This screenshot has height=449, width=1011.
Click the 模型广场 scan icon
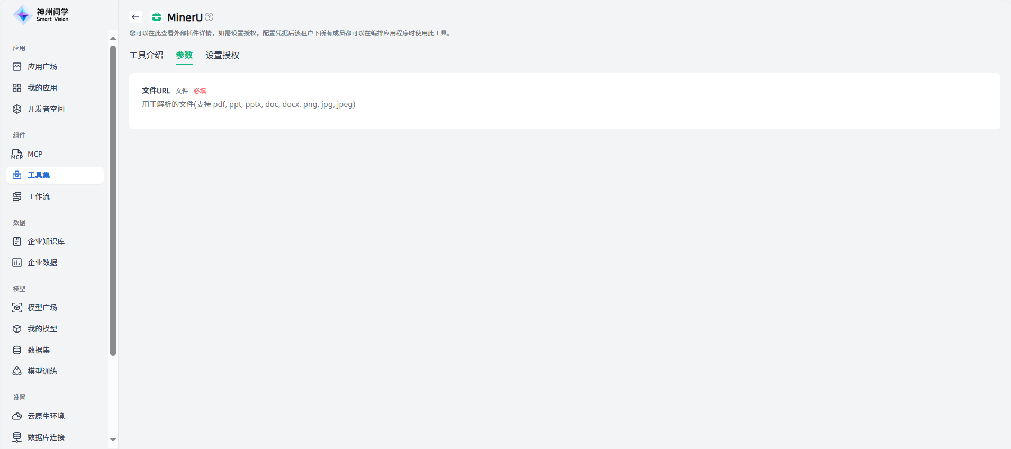(x=17, y=308)
